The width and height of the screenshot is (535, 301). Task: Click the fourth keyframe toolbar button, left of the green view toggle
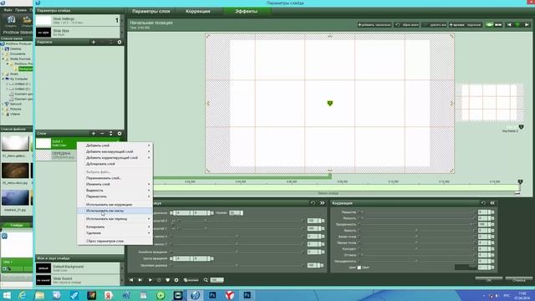466,25
